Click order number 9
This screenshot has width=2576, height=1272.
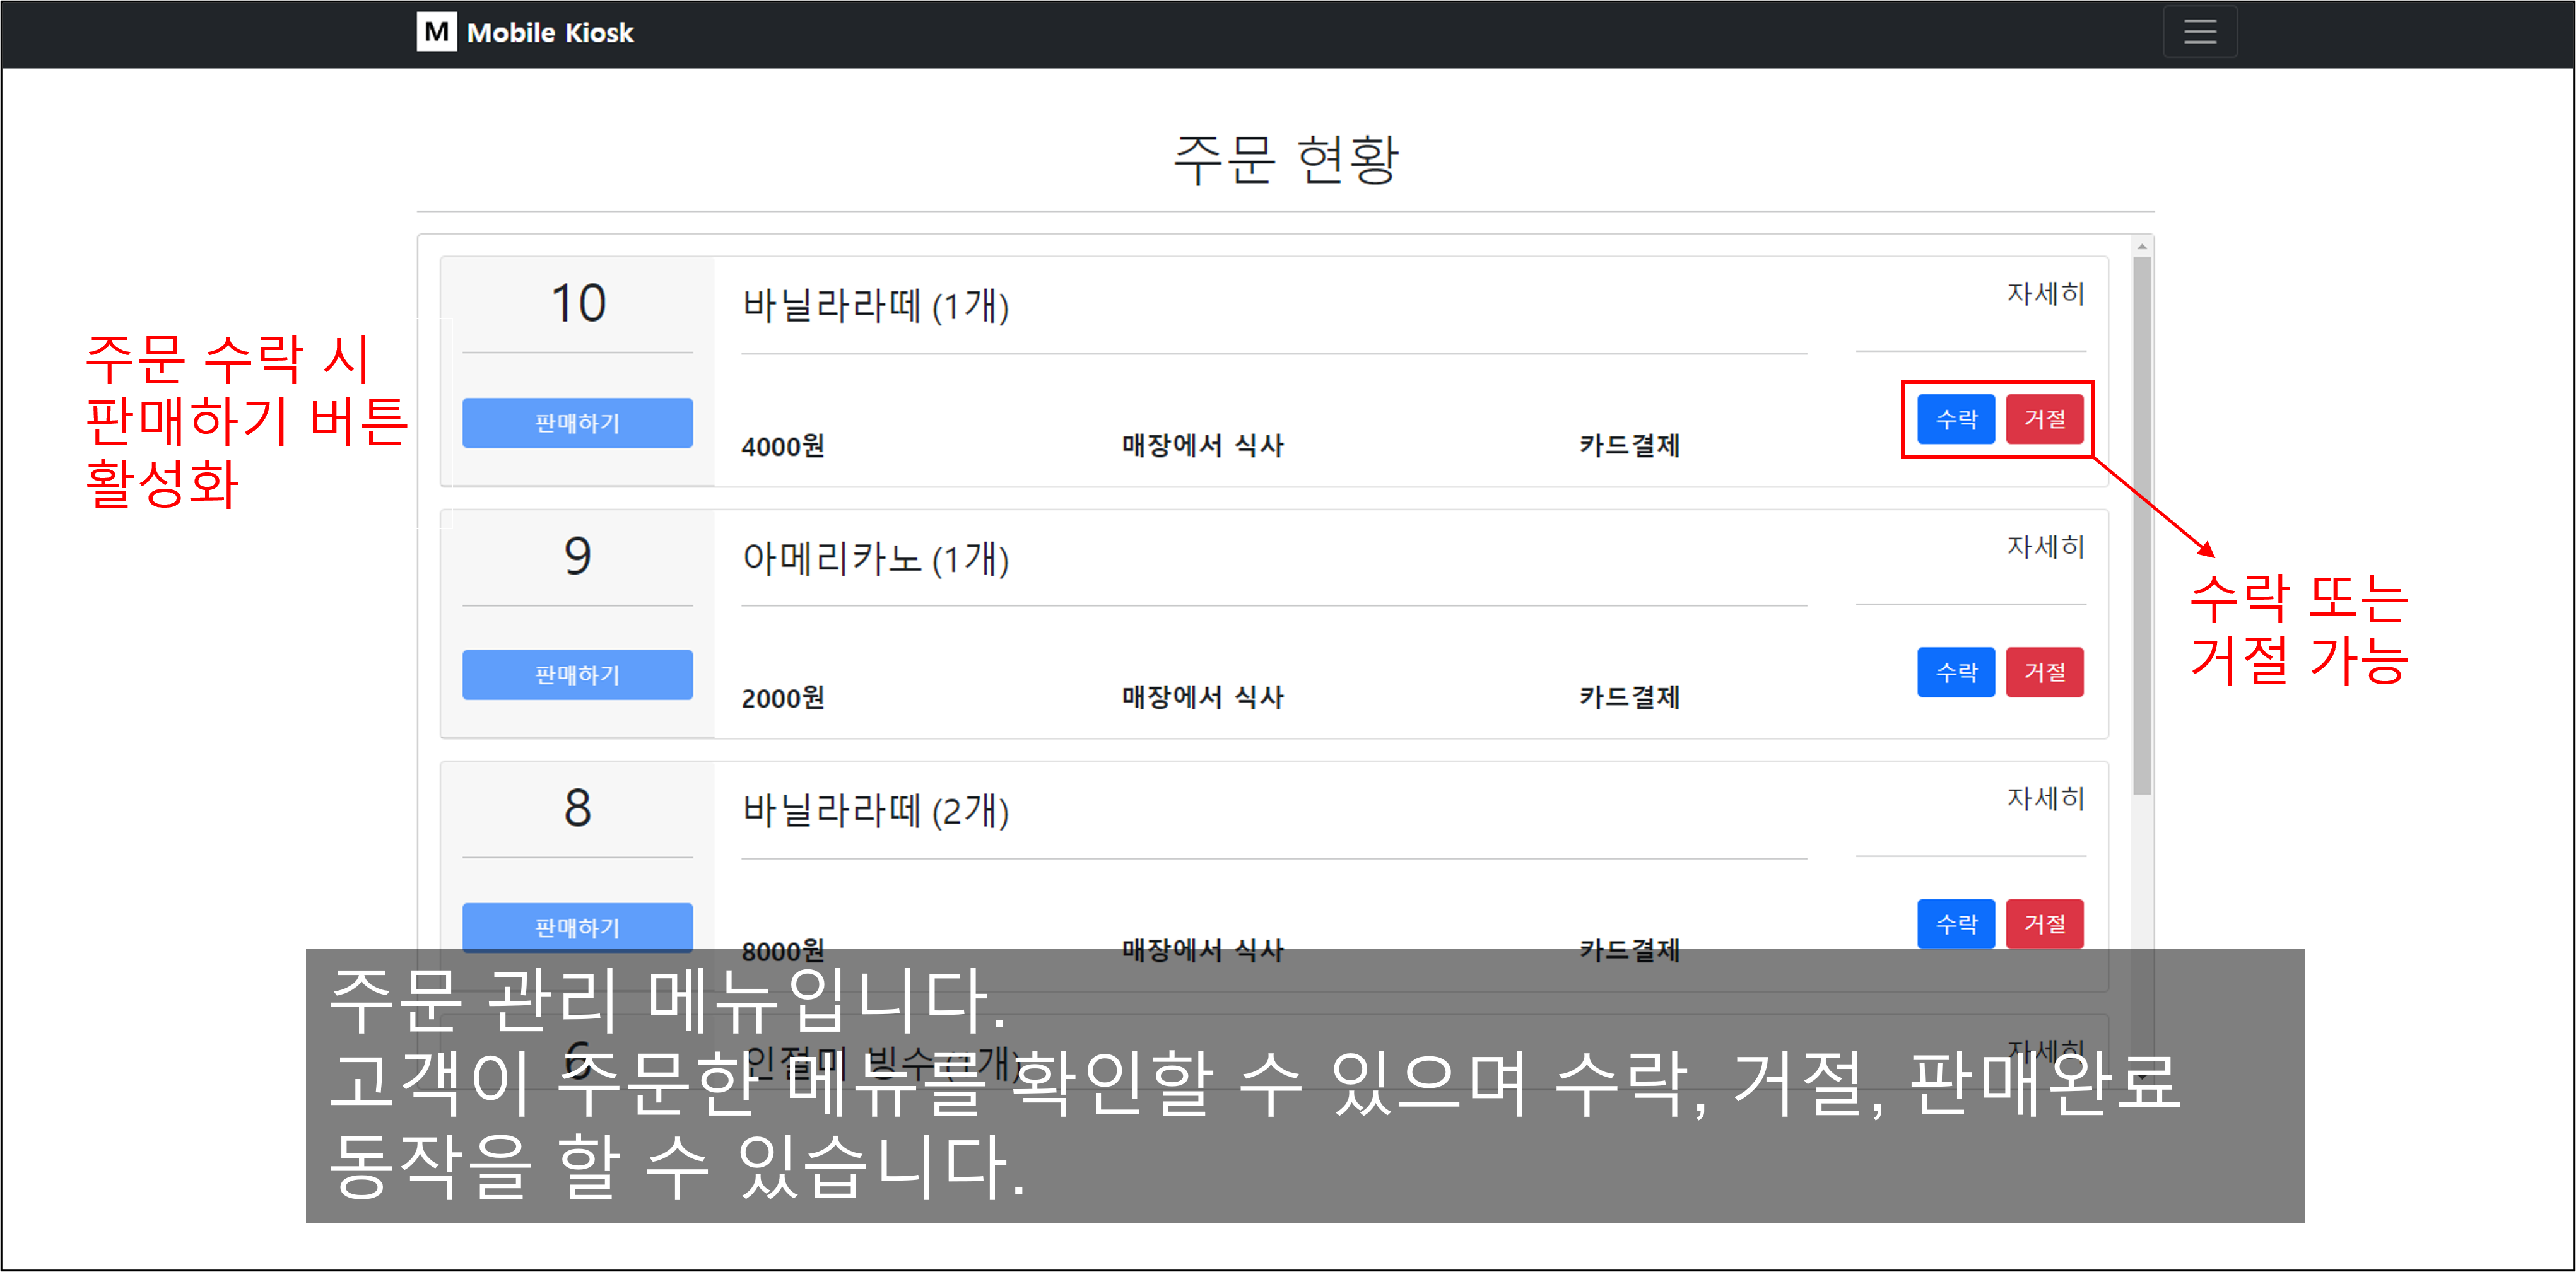tap(578, 556)
